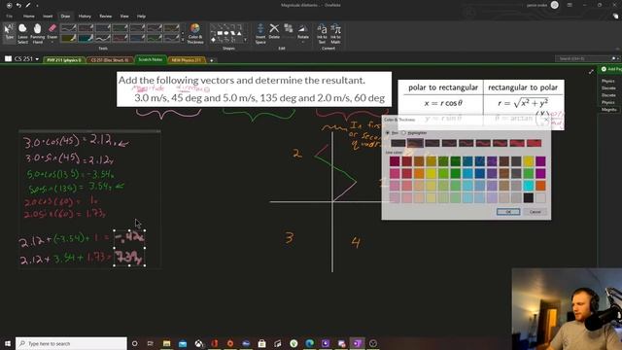Select the Pen radio button
The image size is (622, 350).
[x=392, y=133]
